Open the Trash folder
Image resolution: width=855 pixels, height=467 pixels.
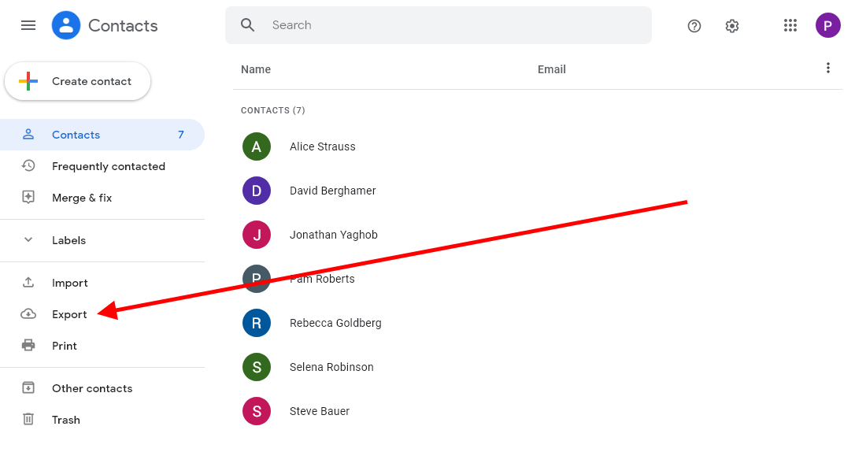tap(65, 420)
